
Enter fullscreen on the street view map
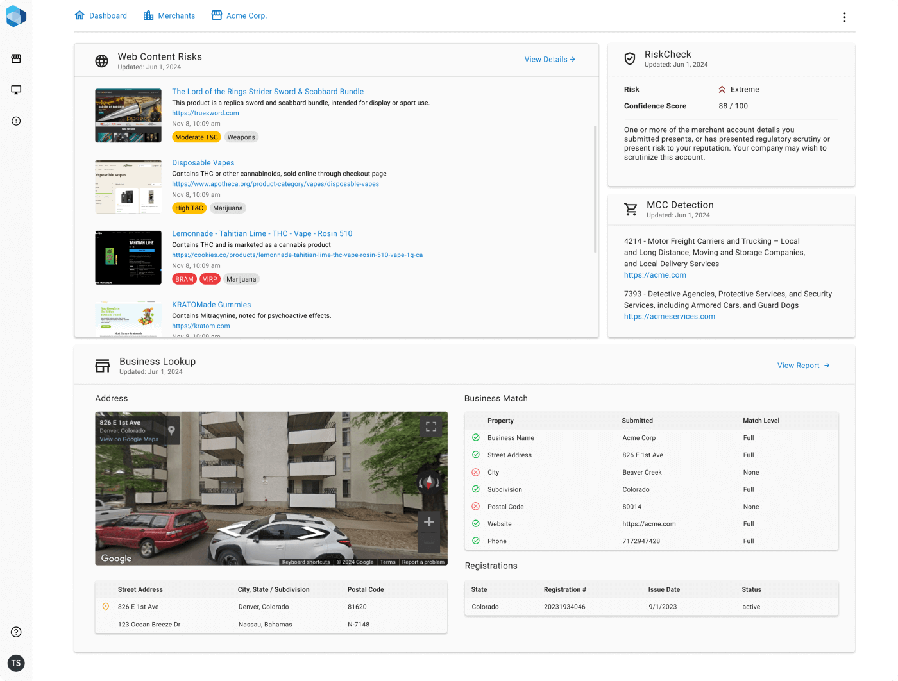(x=431, y=426)
